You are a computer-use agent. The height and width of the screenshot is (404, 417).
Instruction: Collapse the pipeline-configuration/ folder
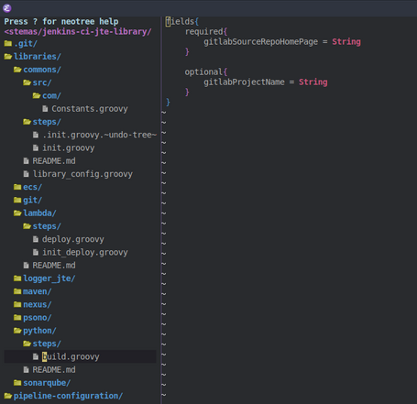(x=68, y=396)
